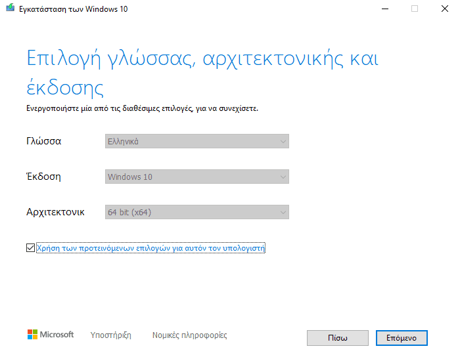Open the Γλώσσα dropdown showing Ελληνικά
The height and width of the screenshot is (359, 460).
click(197, 141)
